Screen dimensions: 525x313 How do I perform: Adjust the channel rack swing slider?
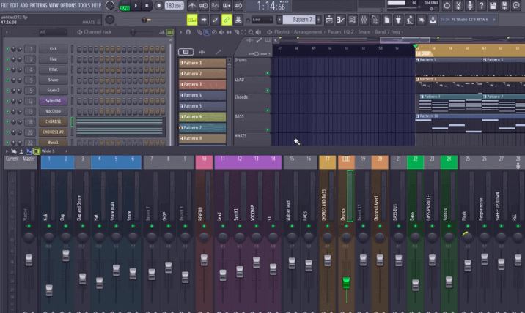click(x=133, y=32)
